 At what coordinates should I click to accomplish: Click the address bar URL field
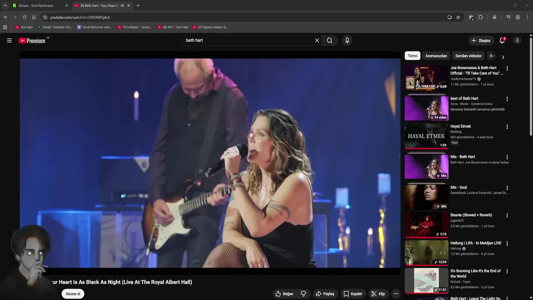tap(246, 17)
